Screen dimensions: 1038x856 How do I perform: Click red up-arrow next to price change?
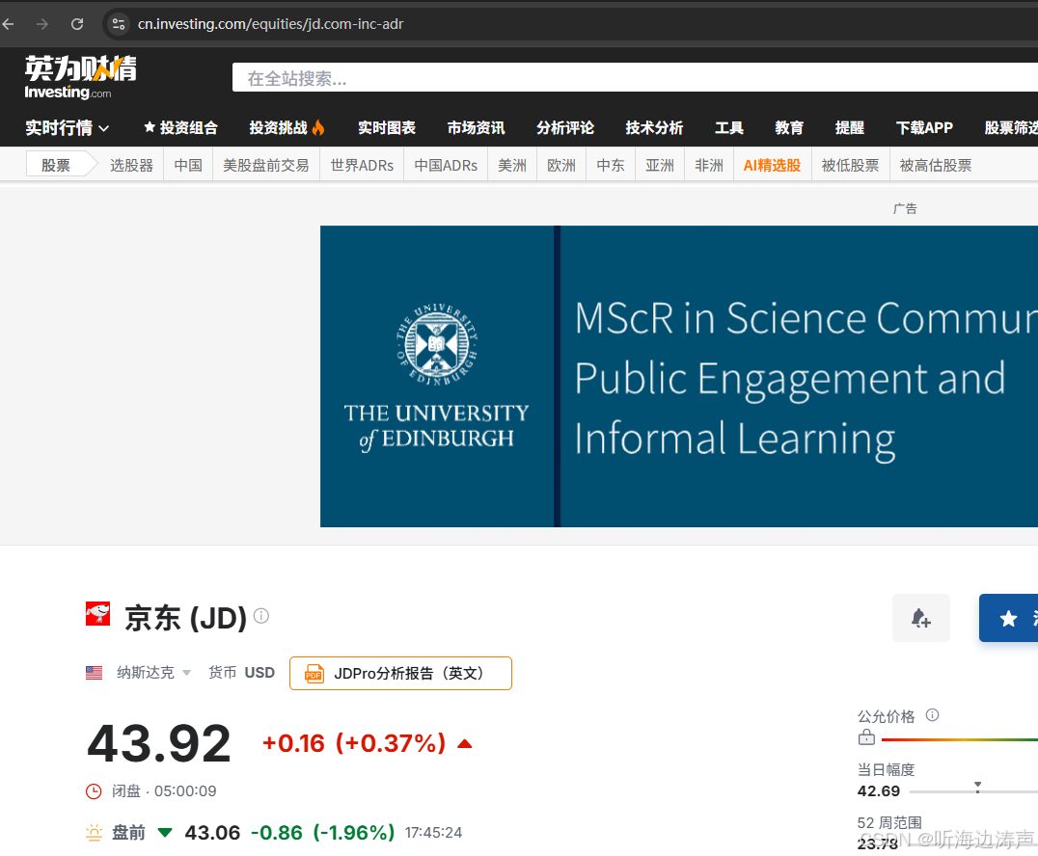pyautogui.click(x=465, y=744)
